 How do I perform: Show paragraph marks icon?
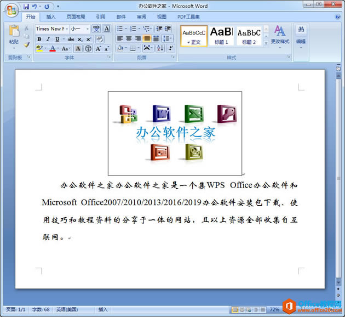click(170, 48)
